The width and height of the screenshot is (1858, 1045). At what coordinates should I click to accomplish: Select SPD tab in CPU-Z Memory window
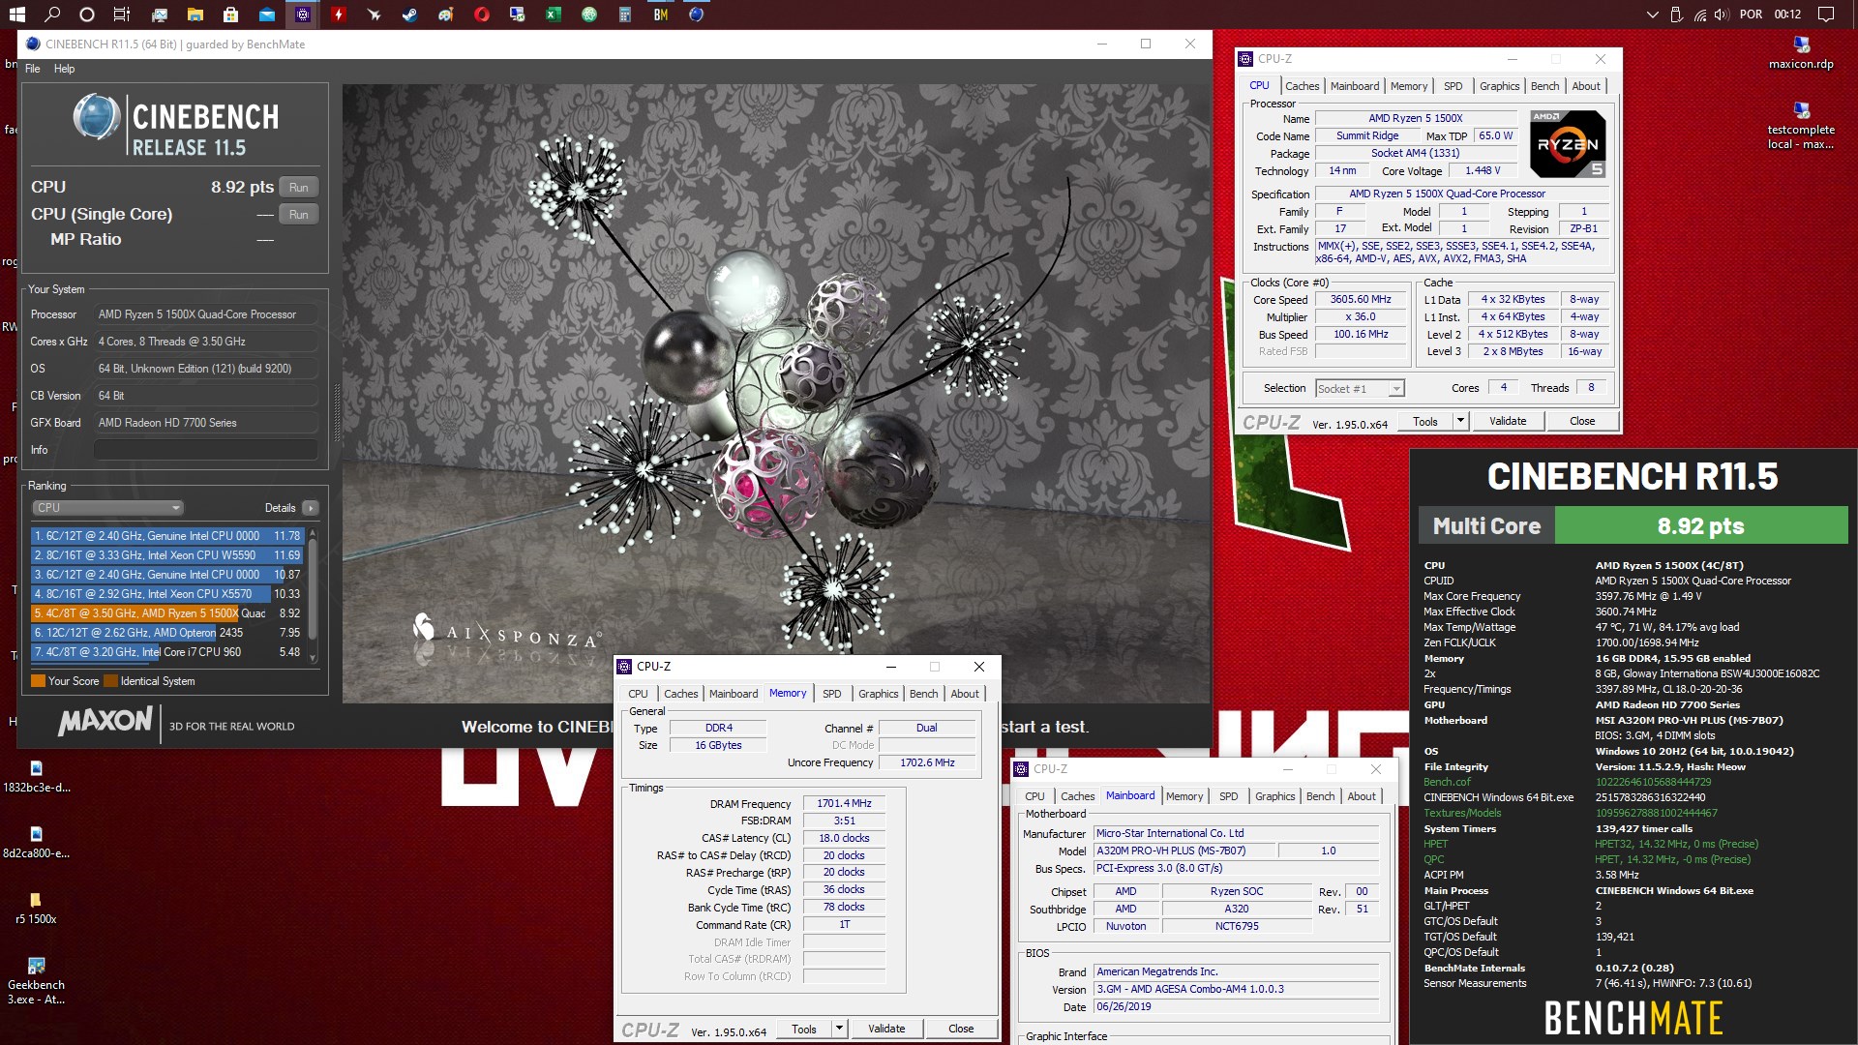[831, 694]
